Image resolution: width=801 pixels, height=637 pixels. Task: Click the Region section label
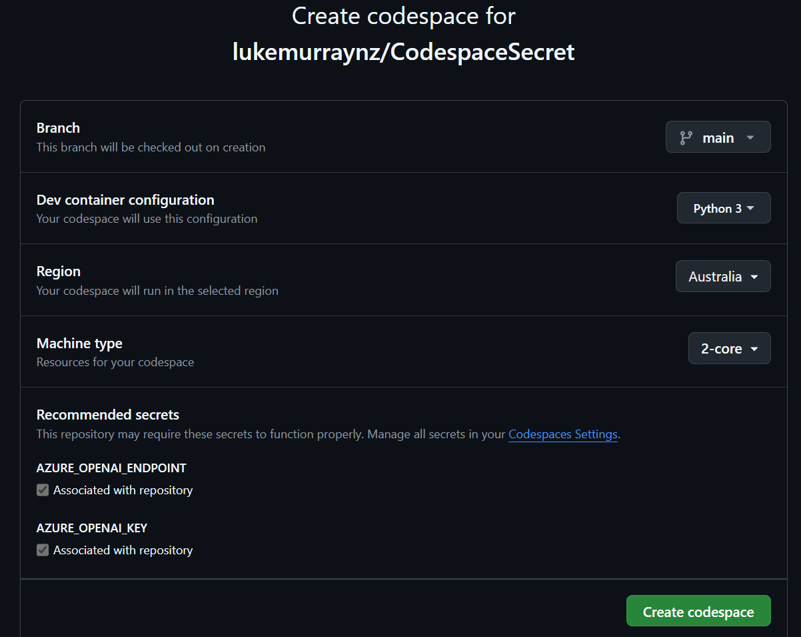click(59, 271)
